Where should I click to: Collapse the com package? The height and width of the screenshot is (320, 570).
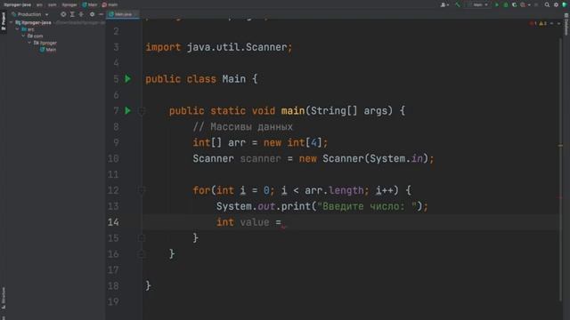pos(23,36)
